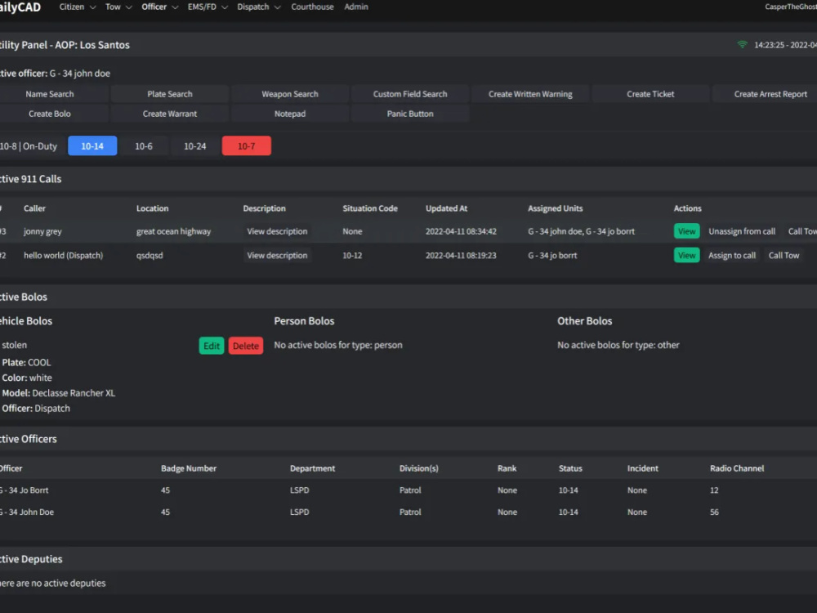Click the Other Bolos heading
This screenshot has width=817, height=613.
click(585, 321)
